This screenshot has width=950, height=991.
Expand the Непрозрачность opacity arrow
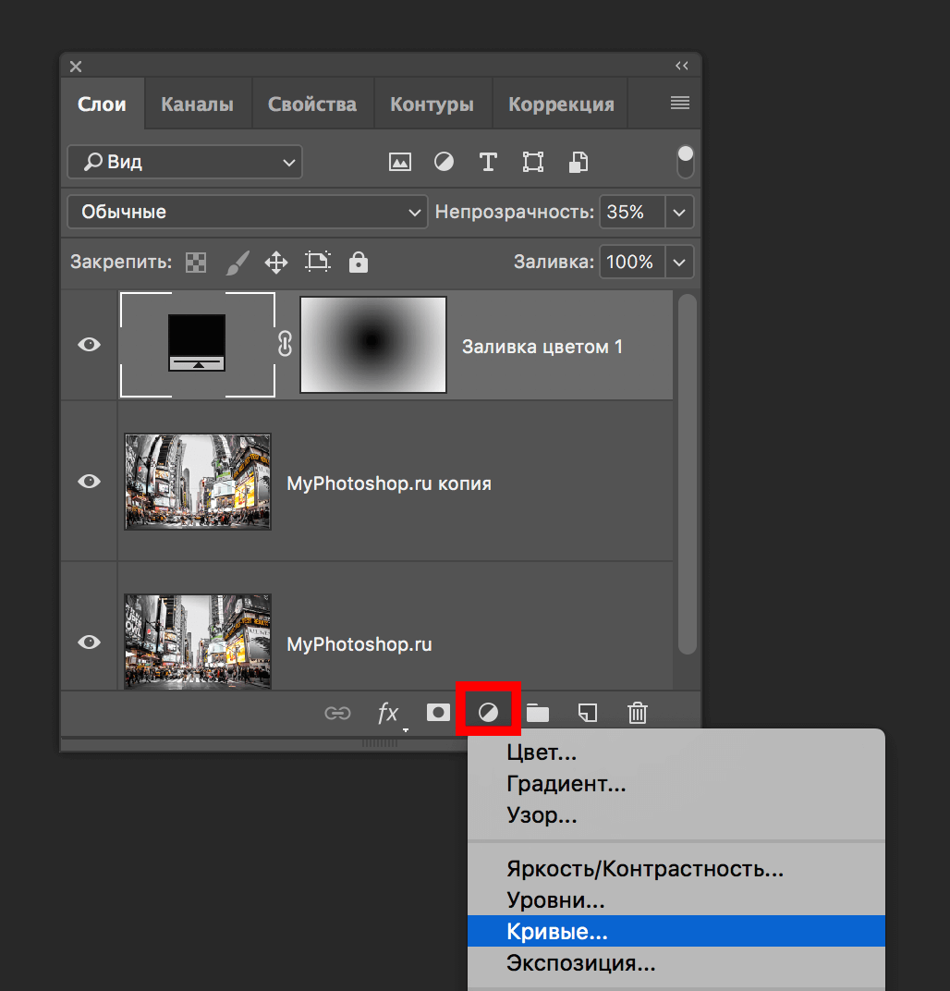pos(680,213)
